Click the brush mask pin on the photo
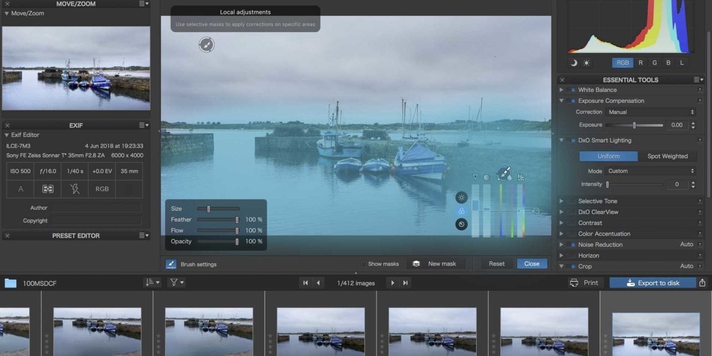Image resolution: width=712 pixels, height=356 pixels. click(206, 44)
